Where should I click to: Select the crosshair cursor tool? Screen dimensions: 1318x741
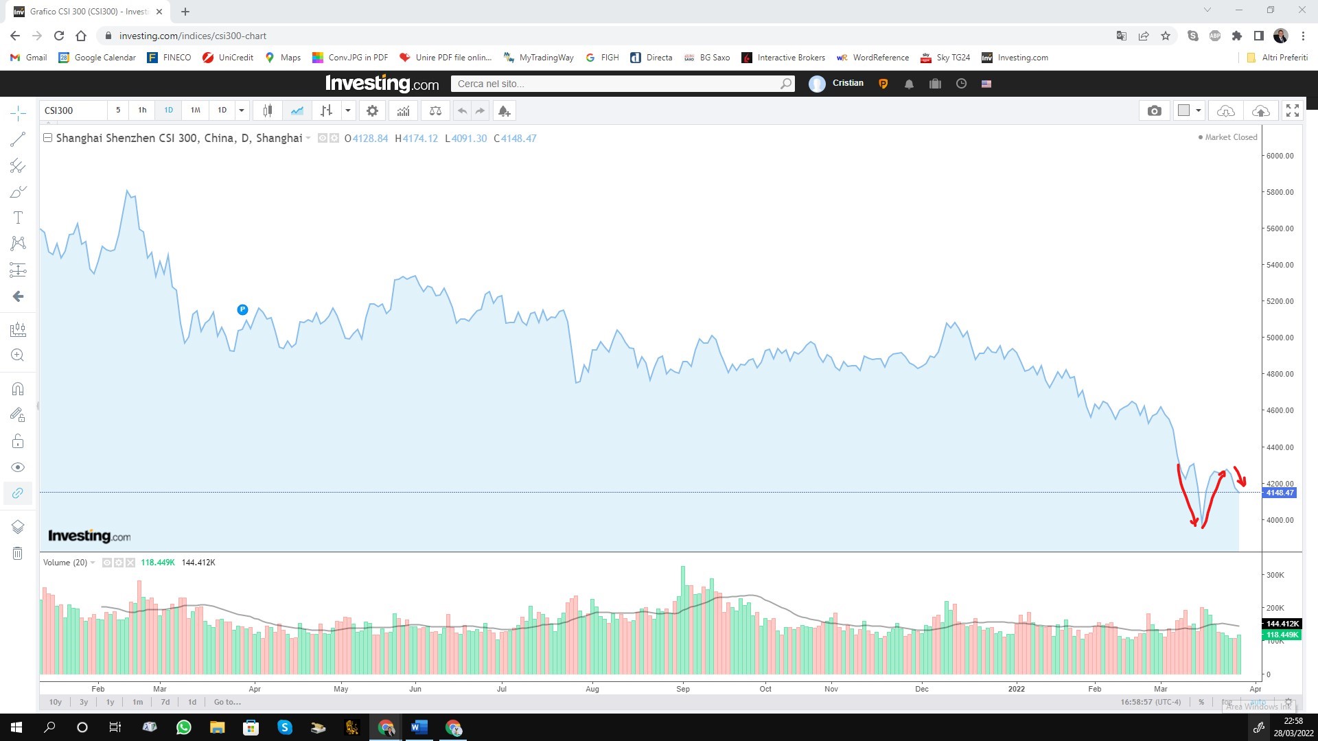(x=18, y=113)
